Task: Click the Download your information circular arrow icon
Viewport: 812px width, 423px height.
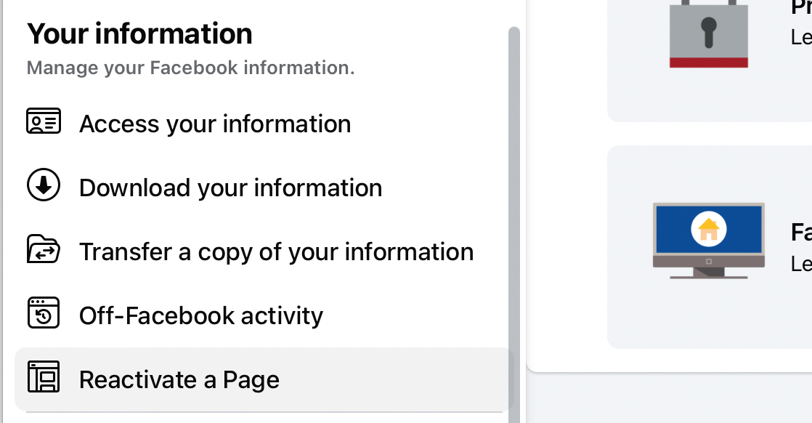Action: tap(44, 186)
